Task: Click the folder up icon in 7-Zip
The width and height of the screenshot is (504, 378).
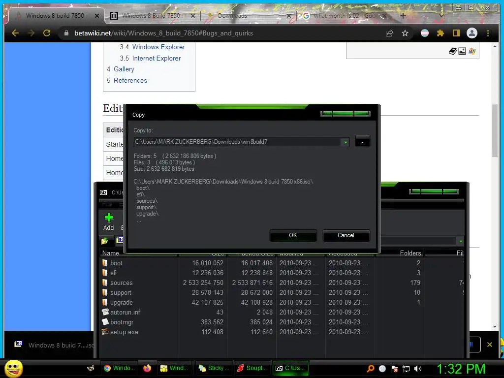Action: point(105,240)
